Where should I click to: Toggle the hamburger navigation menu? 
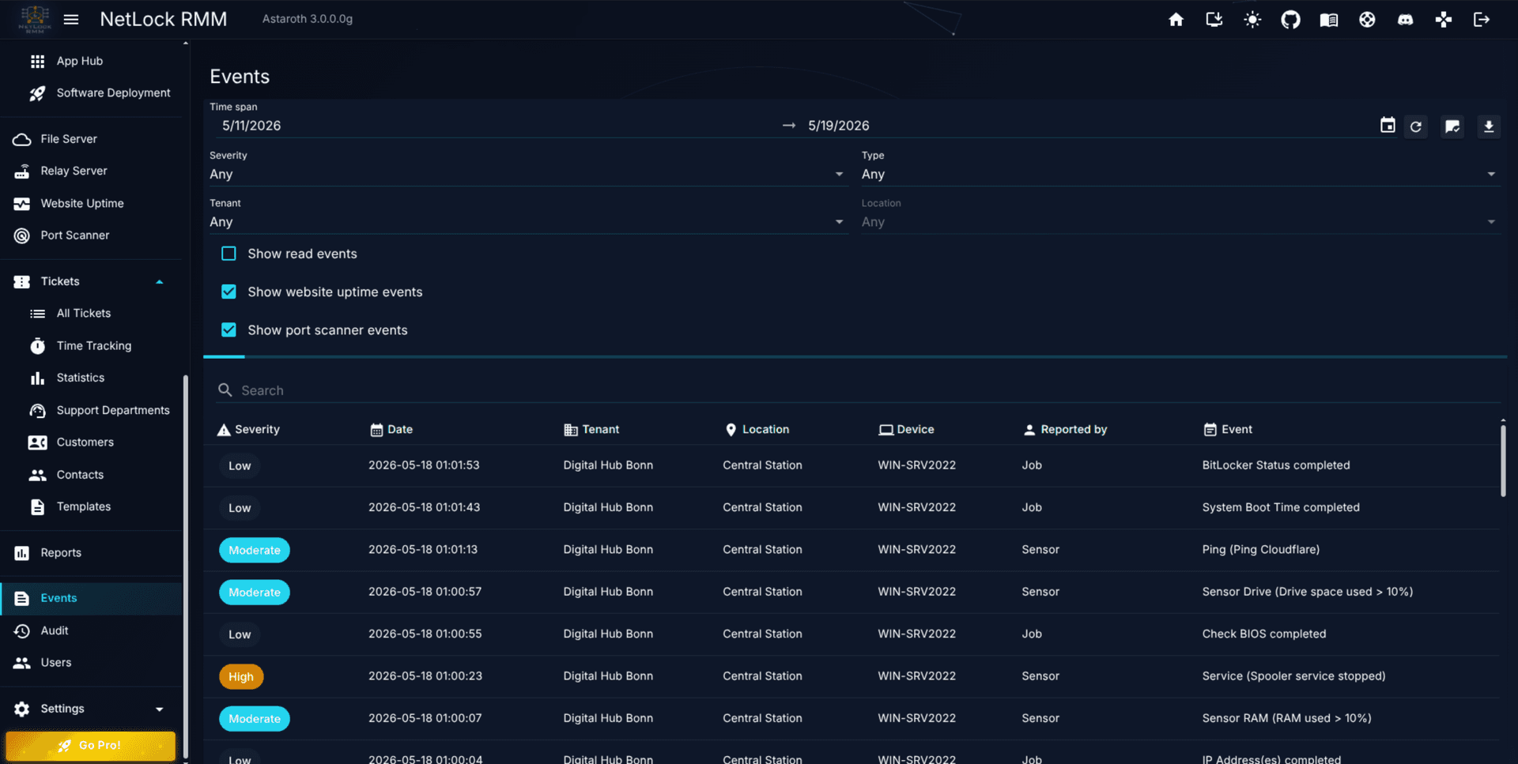[71, 20]
